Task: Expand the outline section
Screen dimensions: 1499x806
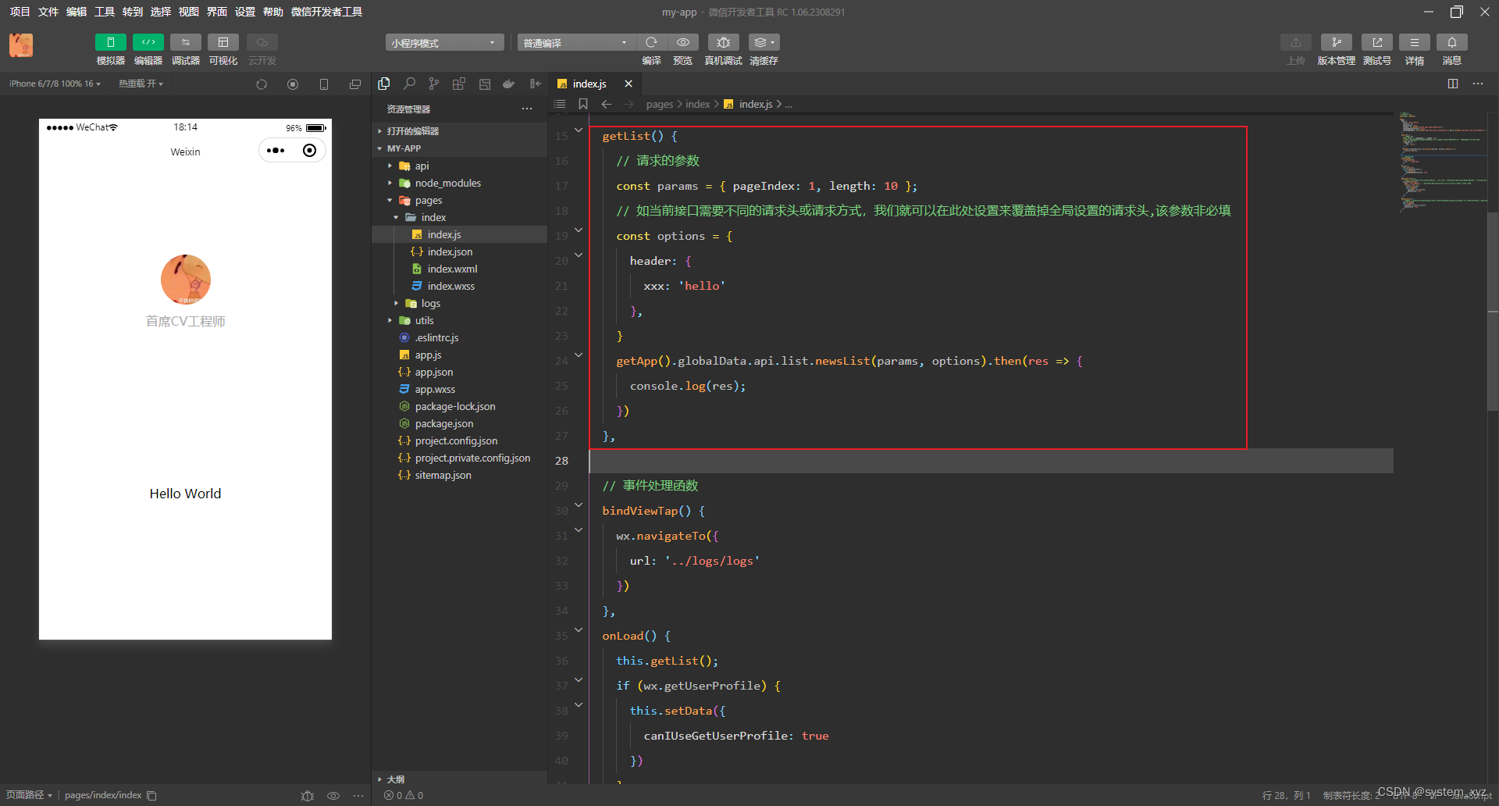Action: pyautogui.click(x=460, y=779)
